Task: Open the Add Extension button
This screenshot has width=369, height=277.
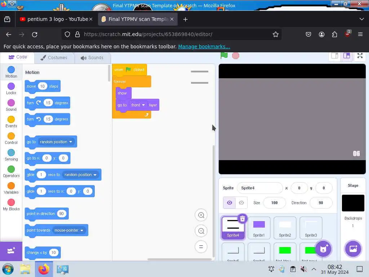Action: (11, 251)
